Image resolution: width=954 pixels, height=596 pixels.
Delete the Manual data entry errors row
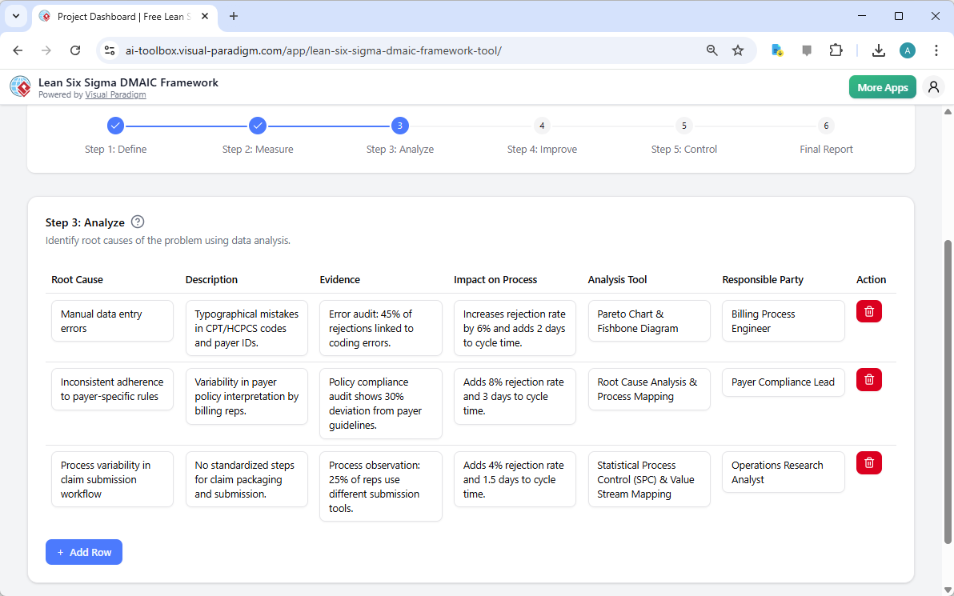(x=868, y=311)
